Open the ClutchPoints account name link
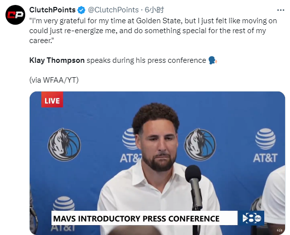 tap(52, 10)
